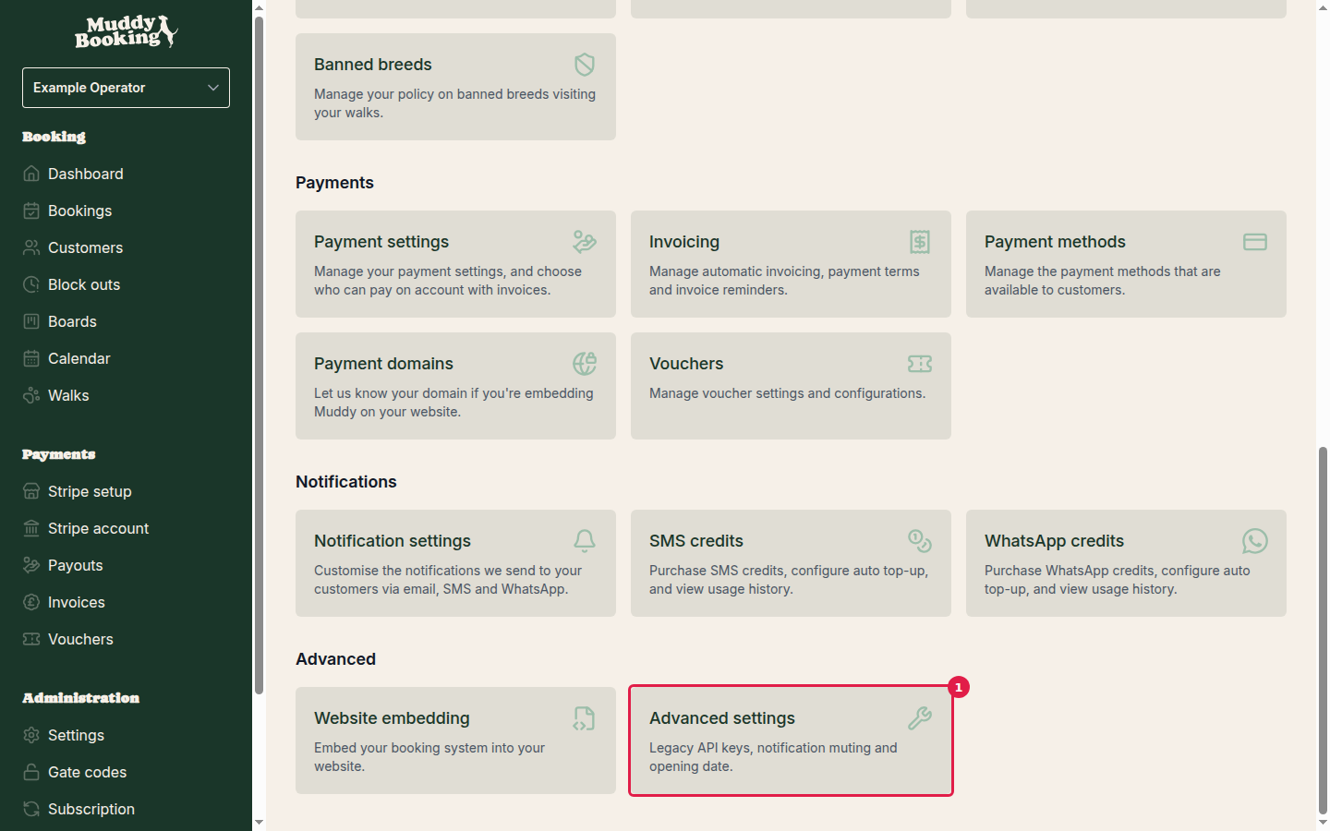
Task: Open the Example Operator selector
Action: tap(126, 88)
